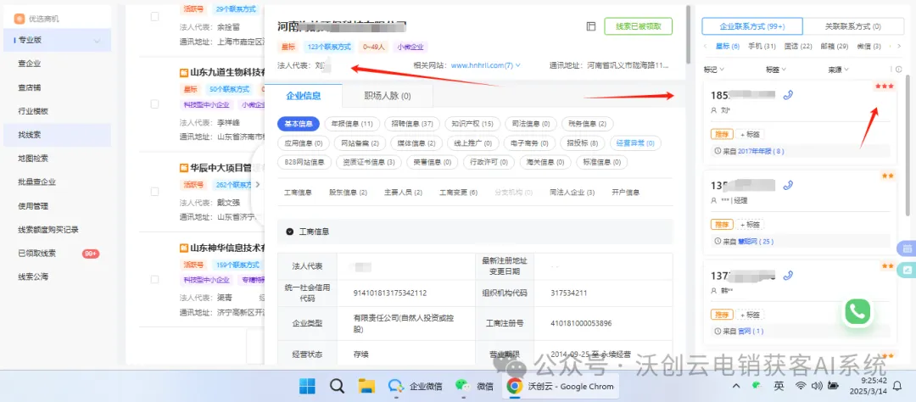Click the 线索已被领取 button
The width and height of the screenshot is (916, 402).
pos(638,26)
